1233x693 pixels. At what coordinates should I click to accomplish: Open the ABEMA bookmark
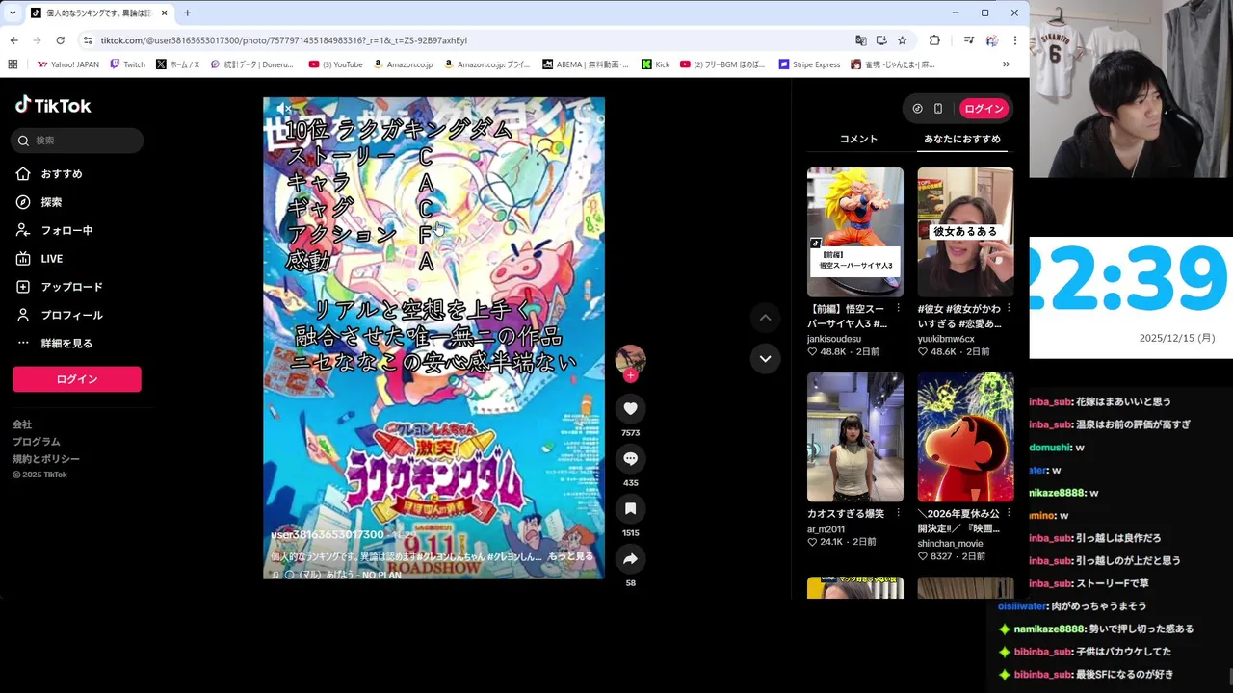coord(586,64)
